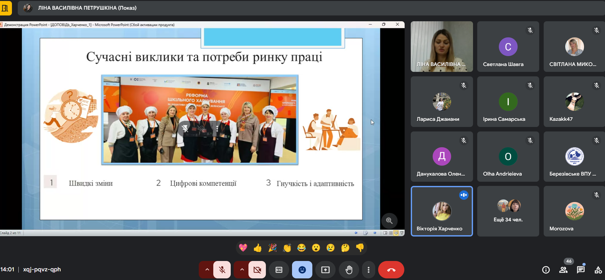Viewport: 605px width, 280px height.
Task: Open the present screen share button
Action: click(x=325, y=270)
